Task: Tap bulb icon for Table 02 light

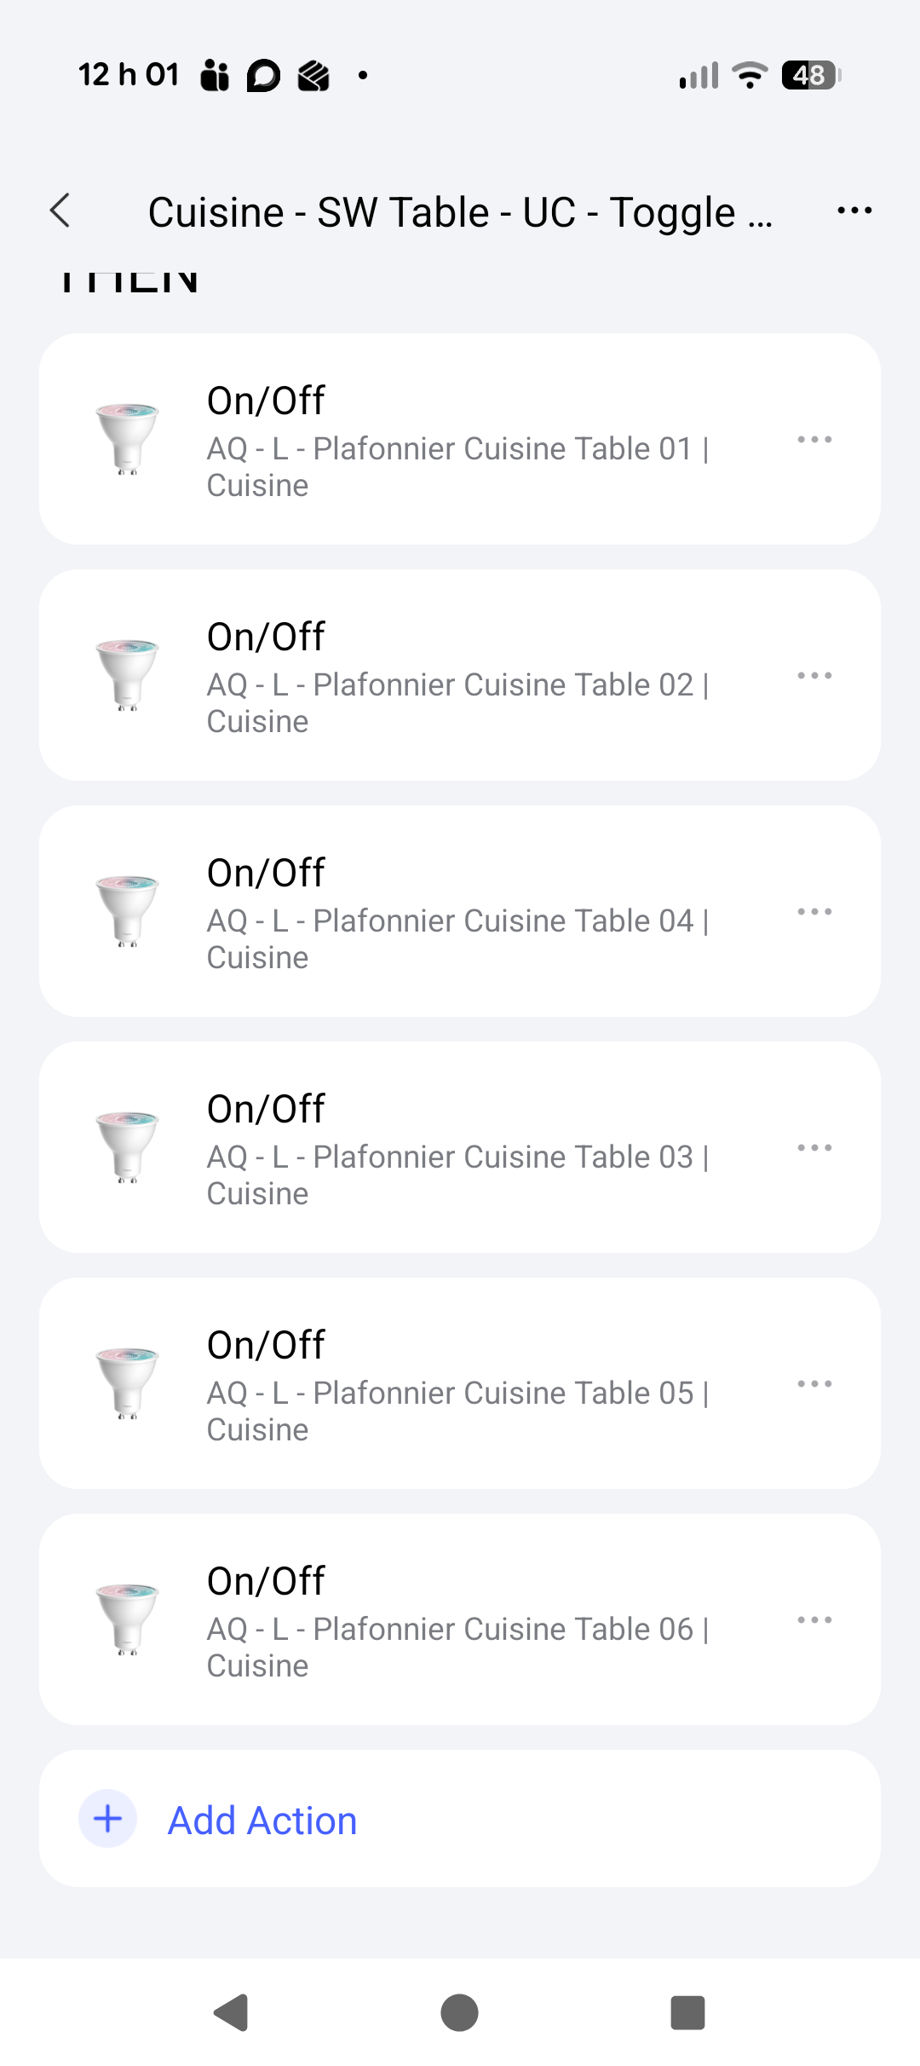Action: (x=127, y=674)
